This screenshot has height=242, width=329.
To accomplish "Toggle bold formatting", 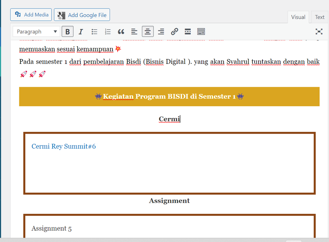I will [x=68, y=32].
